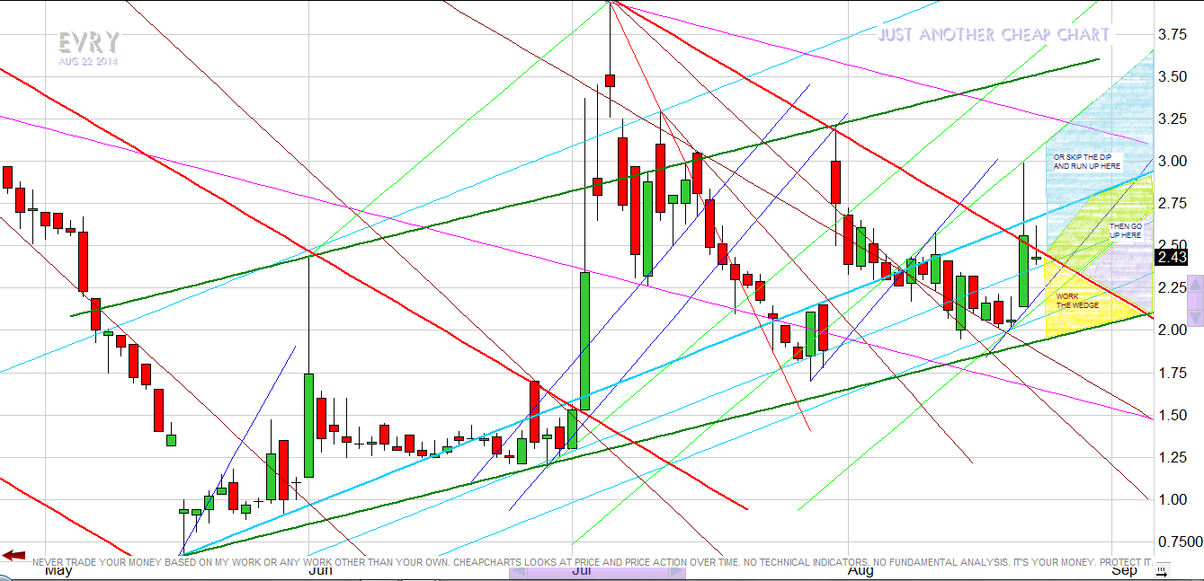The image size is (1204, 581).
Task: Click the Sep label on time axis
Action: click(x=1124, y=570)
